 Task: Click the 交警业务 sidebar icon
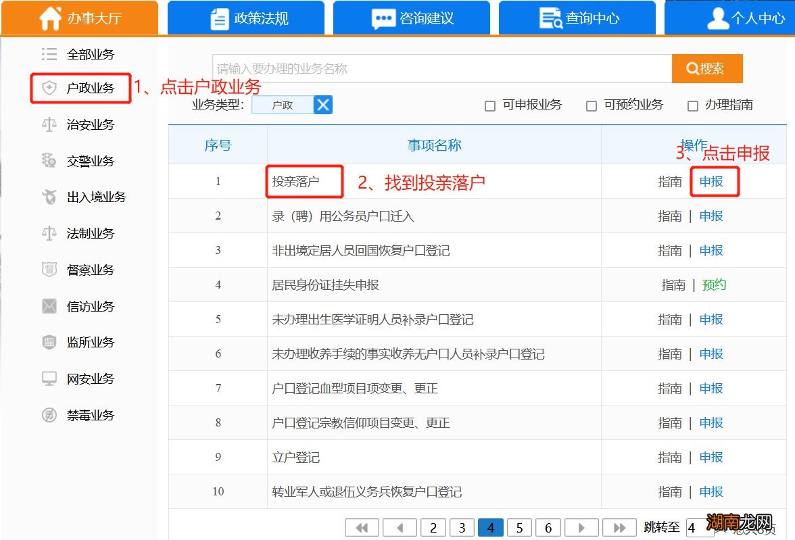pyautogui.click(x=80, y=161)
